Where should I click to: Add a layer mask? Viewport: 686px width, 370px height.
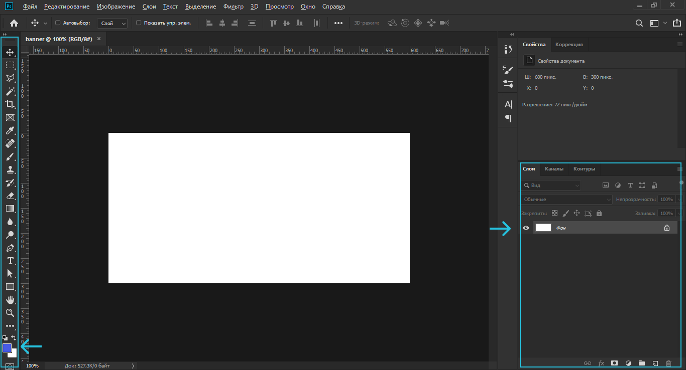point(614,363)
